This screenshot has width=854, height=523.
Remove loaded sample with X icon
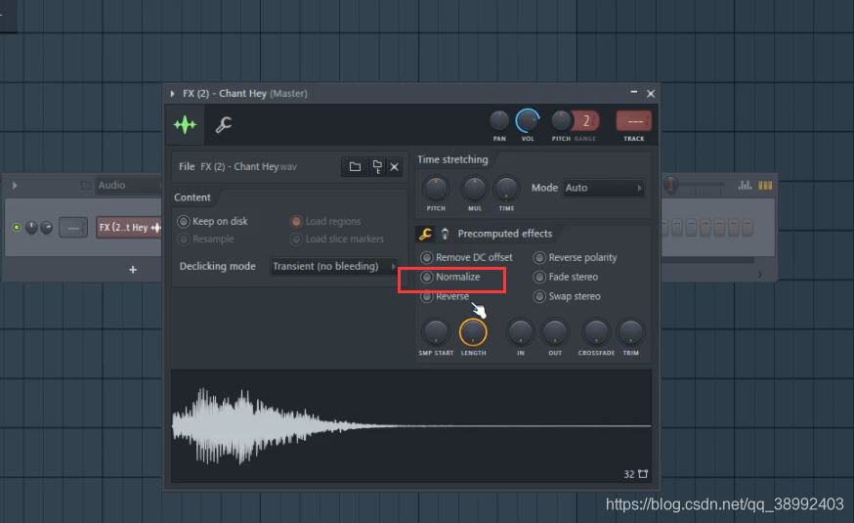coord(395,167)
